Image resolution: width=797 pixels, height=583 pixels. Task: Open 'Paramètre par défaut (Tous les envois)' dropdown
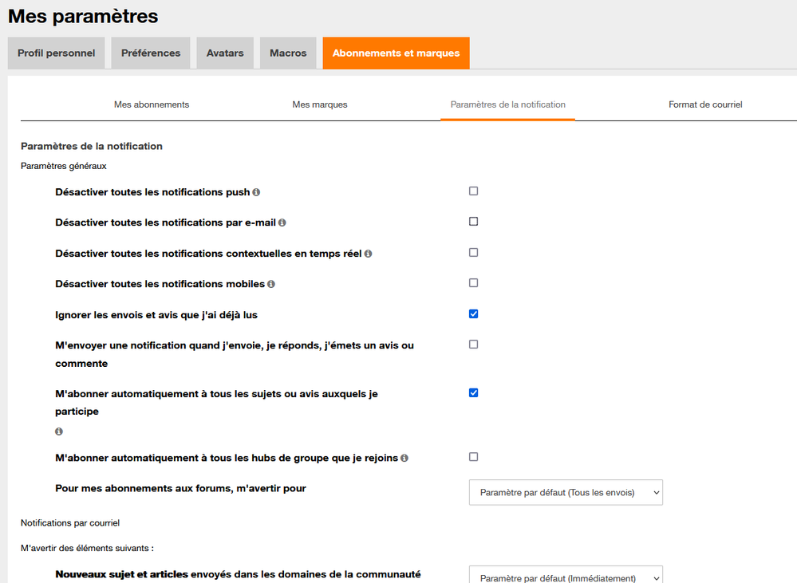pyautogui.click(x=566, y=493)
